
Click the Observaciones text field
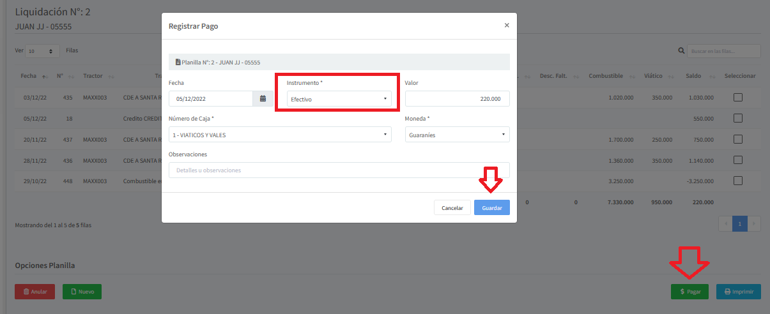tap(339, 170)
